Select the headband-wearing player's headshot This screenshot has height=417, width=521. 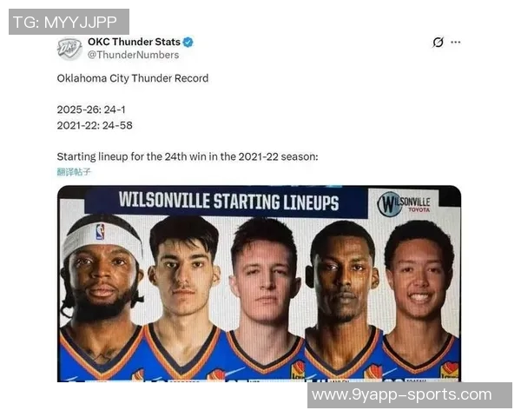click(x=102, y=296)
